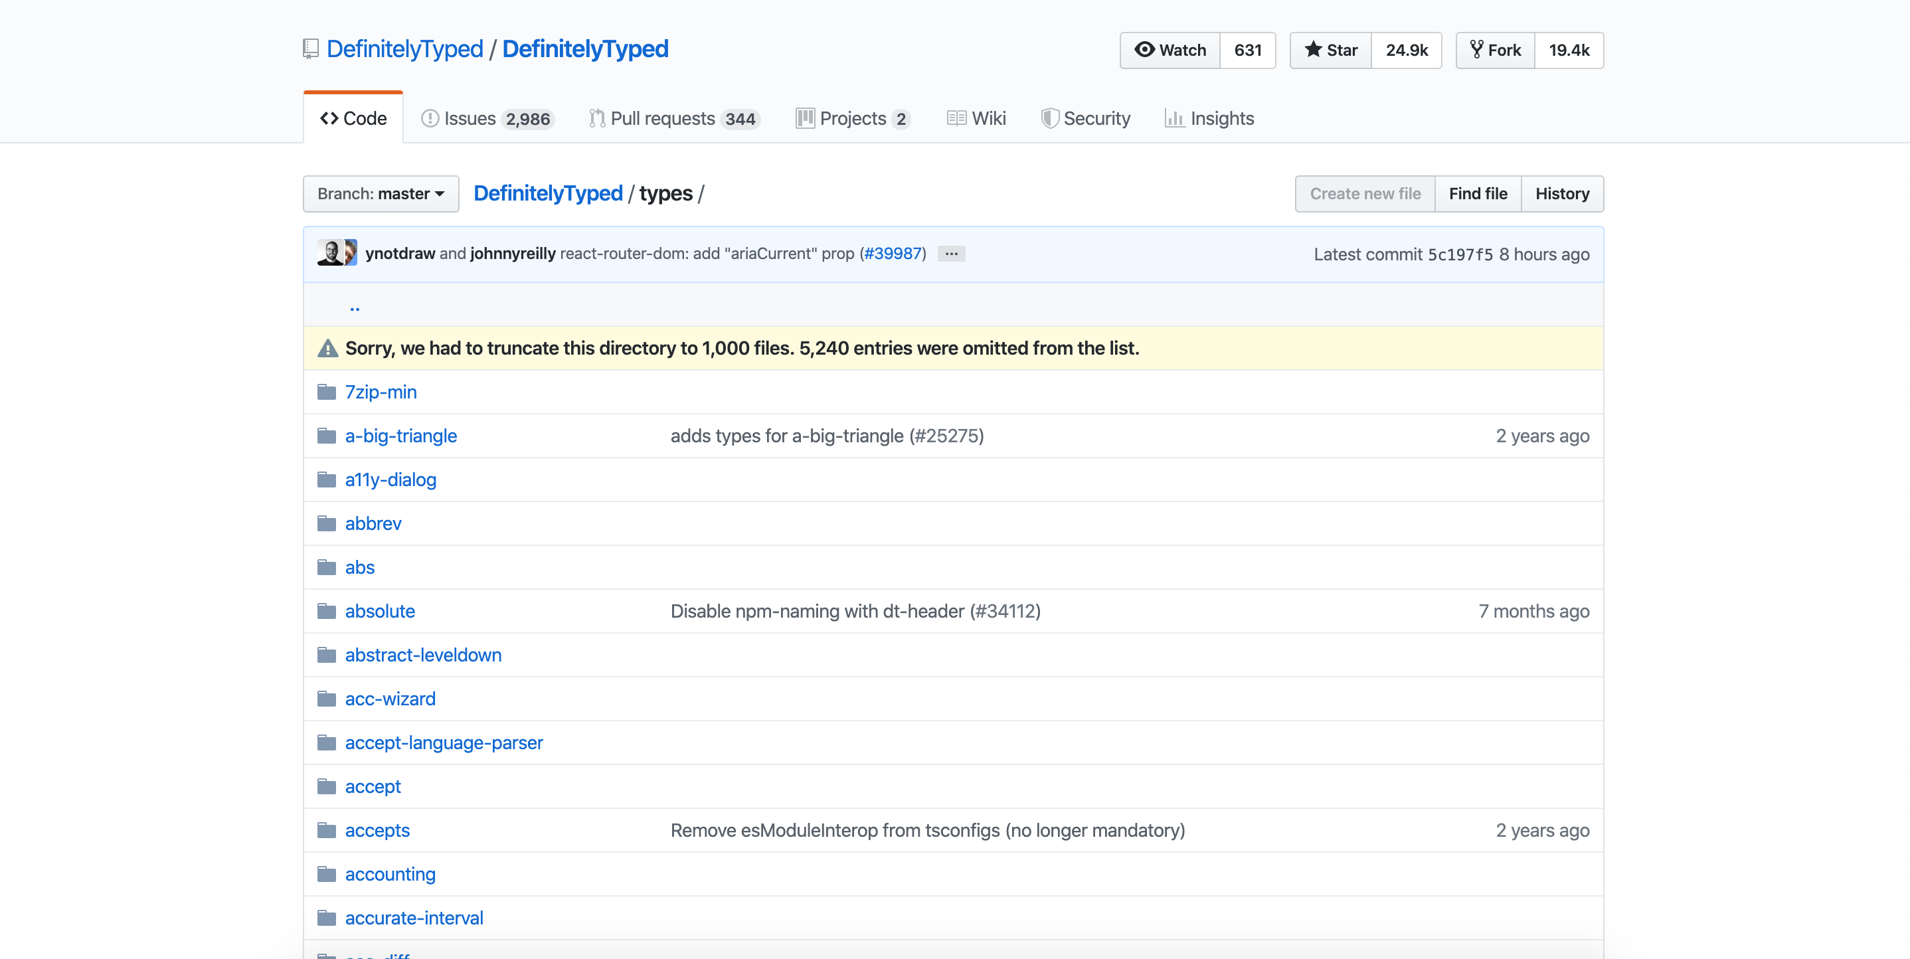
Task: Open commit hash 5c197f5
Action: click(1460, 254)
